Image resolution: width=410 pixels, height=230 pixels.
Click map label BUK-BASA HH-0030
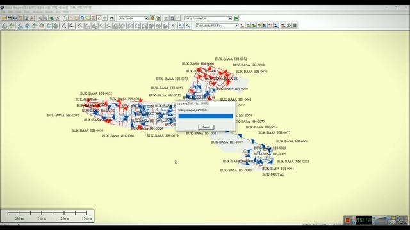(87, 130)
